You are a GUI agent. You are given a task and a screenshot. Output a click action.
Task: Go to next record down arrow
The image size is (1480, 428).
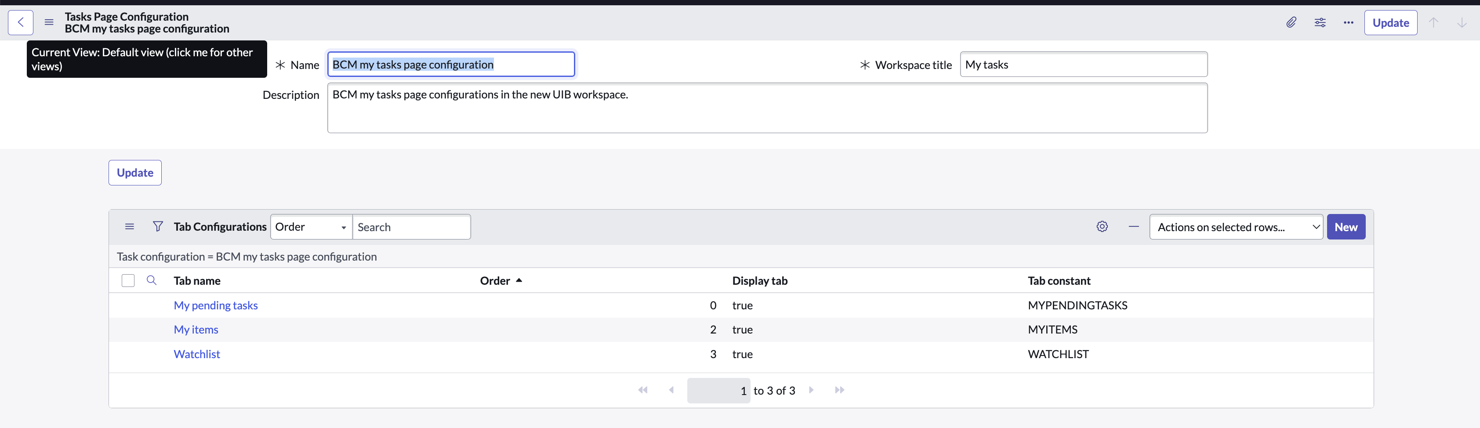point(1462,22)
